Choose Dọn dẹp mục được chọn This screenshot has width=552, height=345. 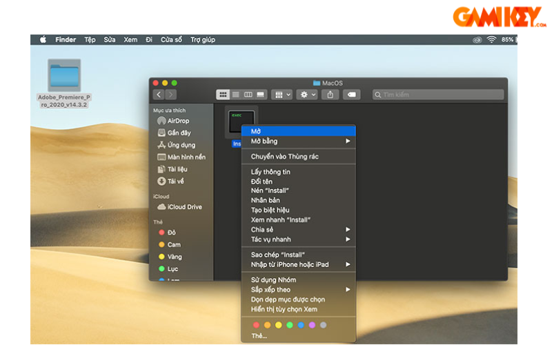[x=299, y=299]
